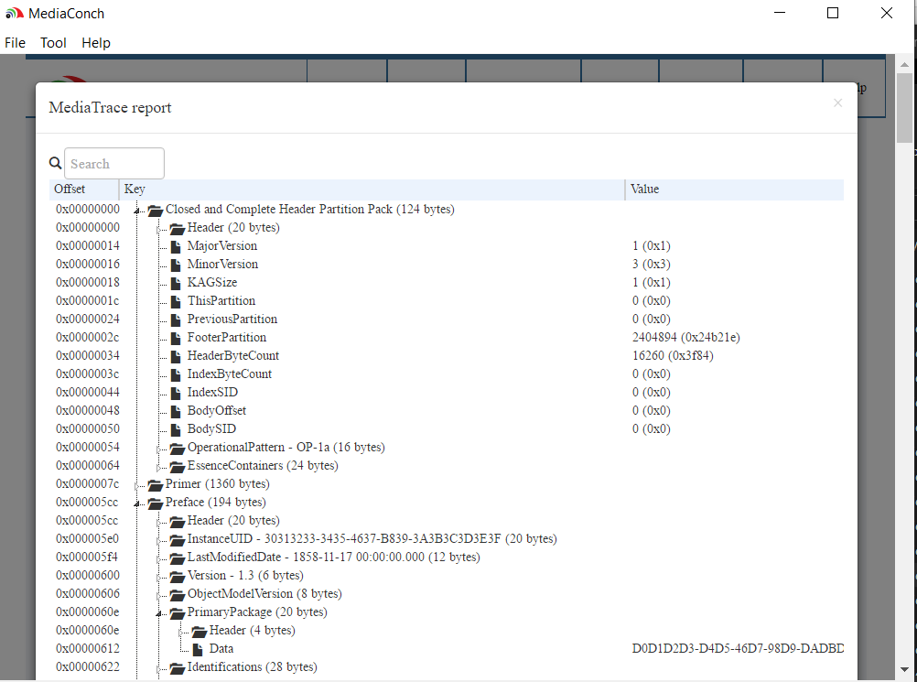The image size is (917, 682).
Task: Select the HeaderByteCount value 16260 (0x3f84)
Action: [673, 355]
